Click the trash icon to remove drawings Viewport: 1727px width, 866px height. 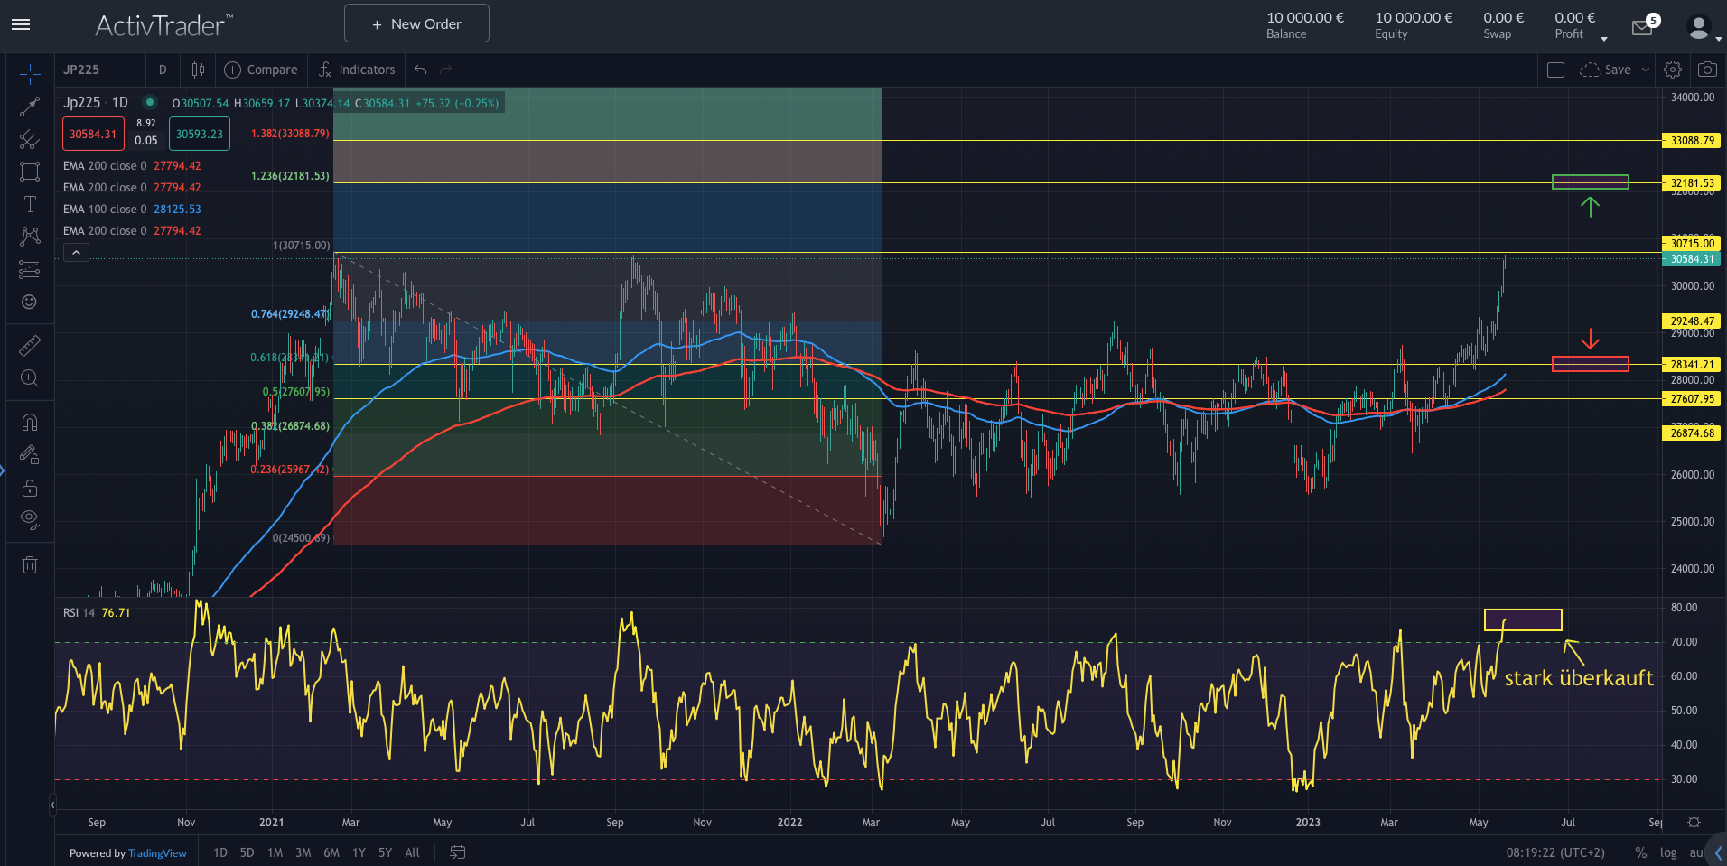tap(30, 565)
